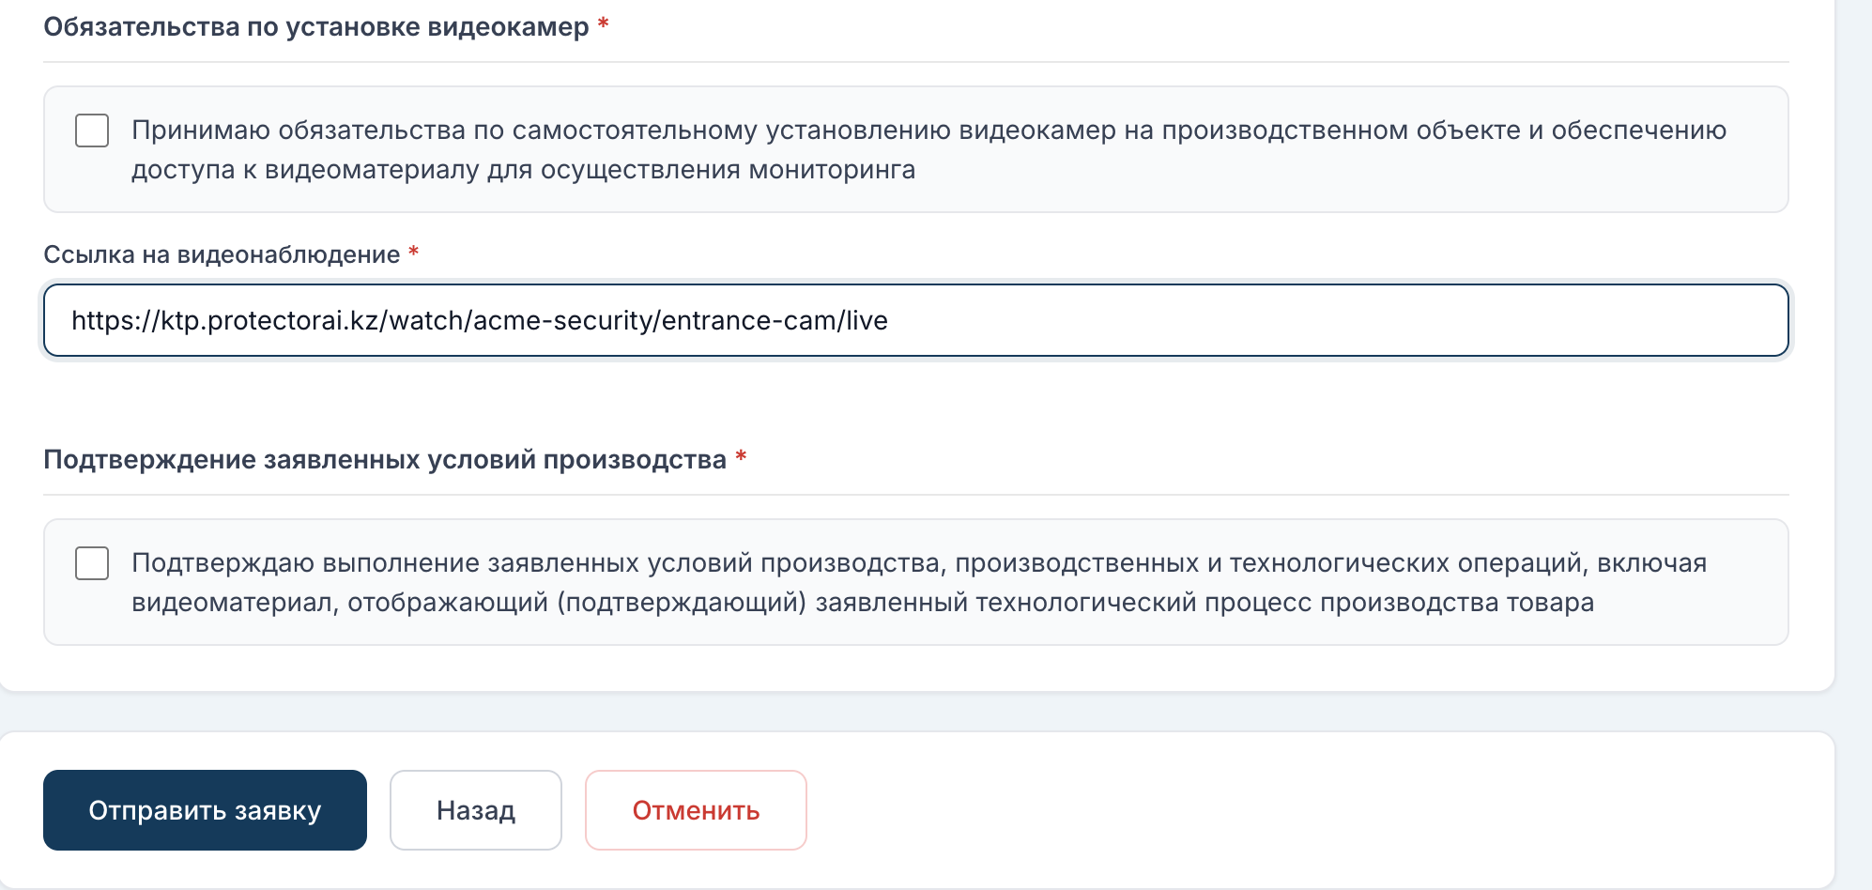The image size is (1872, 890).
Task: Click the text 'доступа к видеоматериалу для осуществления мониторинга'
Action: click(524, 170)
